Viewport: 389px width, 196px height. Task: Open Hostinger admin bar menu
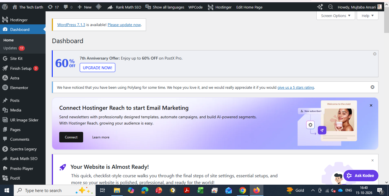220,7
